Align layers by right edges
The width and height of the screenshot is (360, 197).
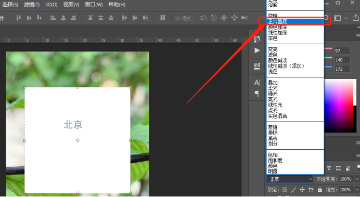tap(73, 18)
